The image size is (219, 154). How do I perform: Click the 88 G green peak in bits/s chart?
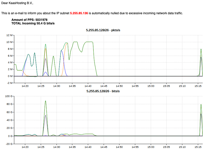pyautogui.click(x=46, y=101)
